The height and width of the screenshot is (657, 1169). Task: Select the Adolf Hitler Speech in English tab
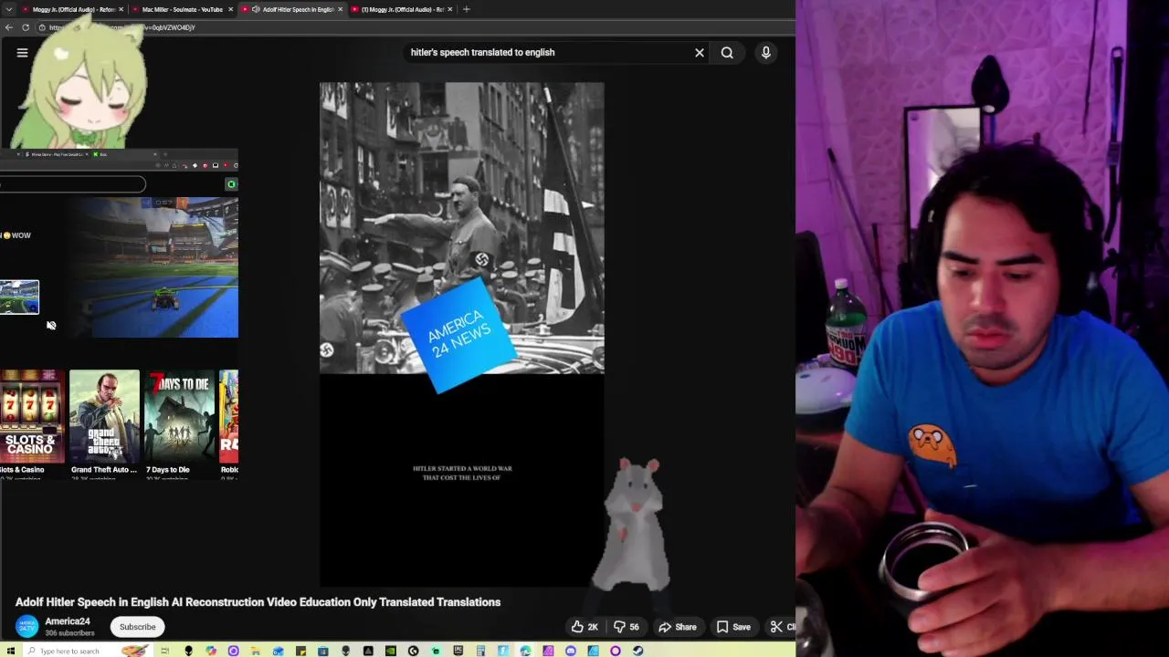(x=292, y=9)
